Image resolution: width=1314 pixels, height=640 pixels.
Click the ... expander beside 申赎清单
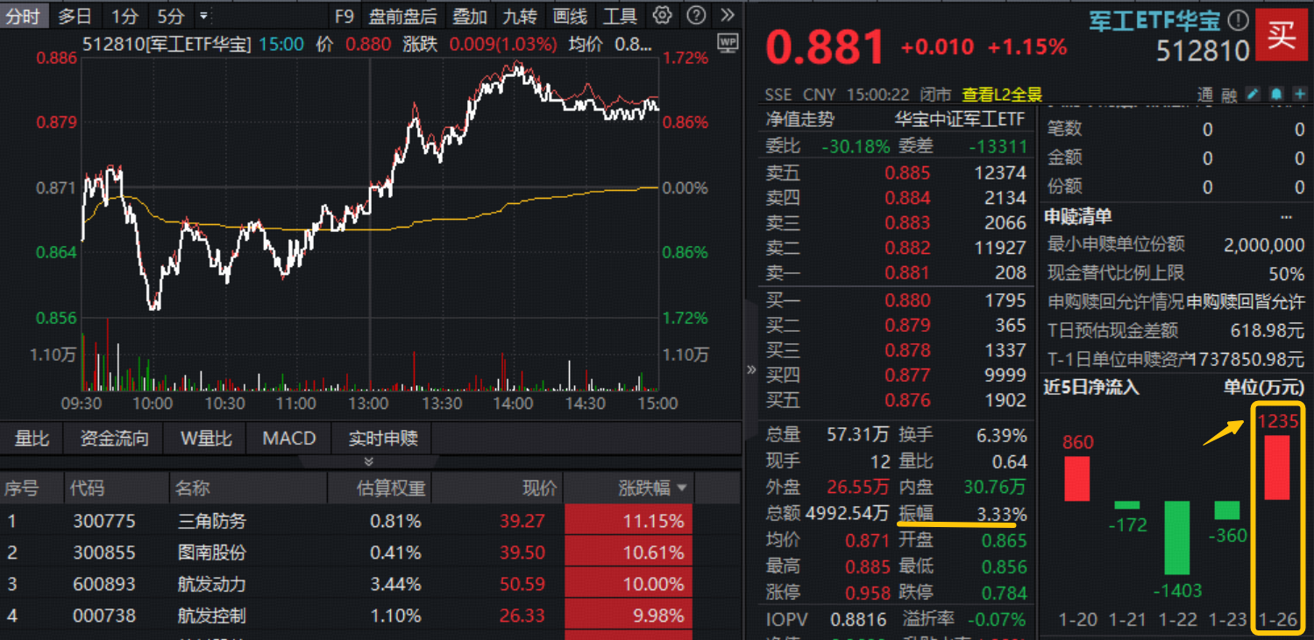(x=1283, y=215)
